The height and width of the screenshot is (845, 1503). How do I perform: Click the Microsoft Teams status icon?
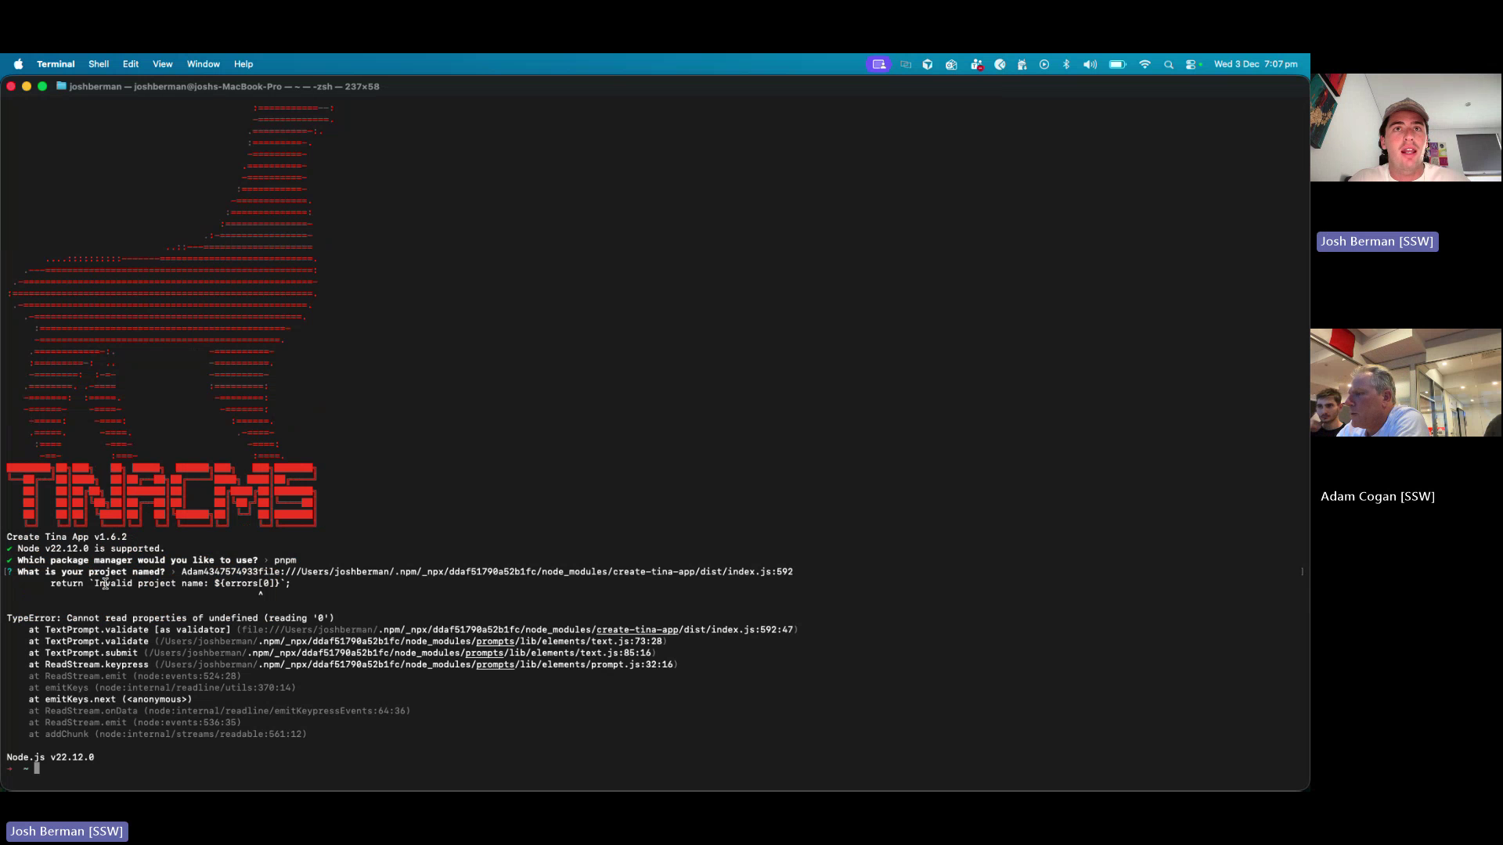point(976,64)
